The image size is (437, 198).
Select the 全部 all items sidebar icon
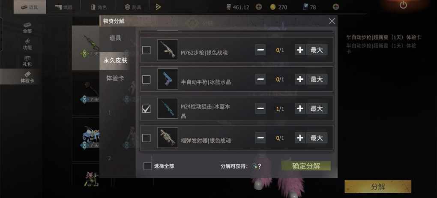point(27,27)
